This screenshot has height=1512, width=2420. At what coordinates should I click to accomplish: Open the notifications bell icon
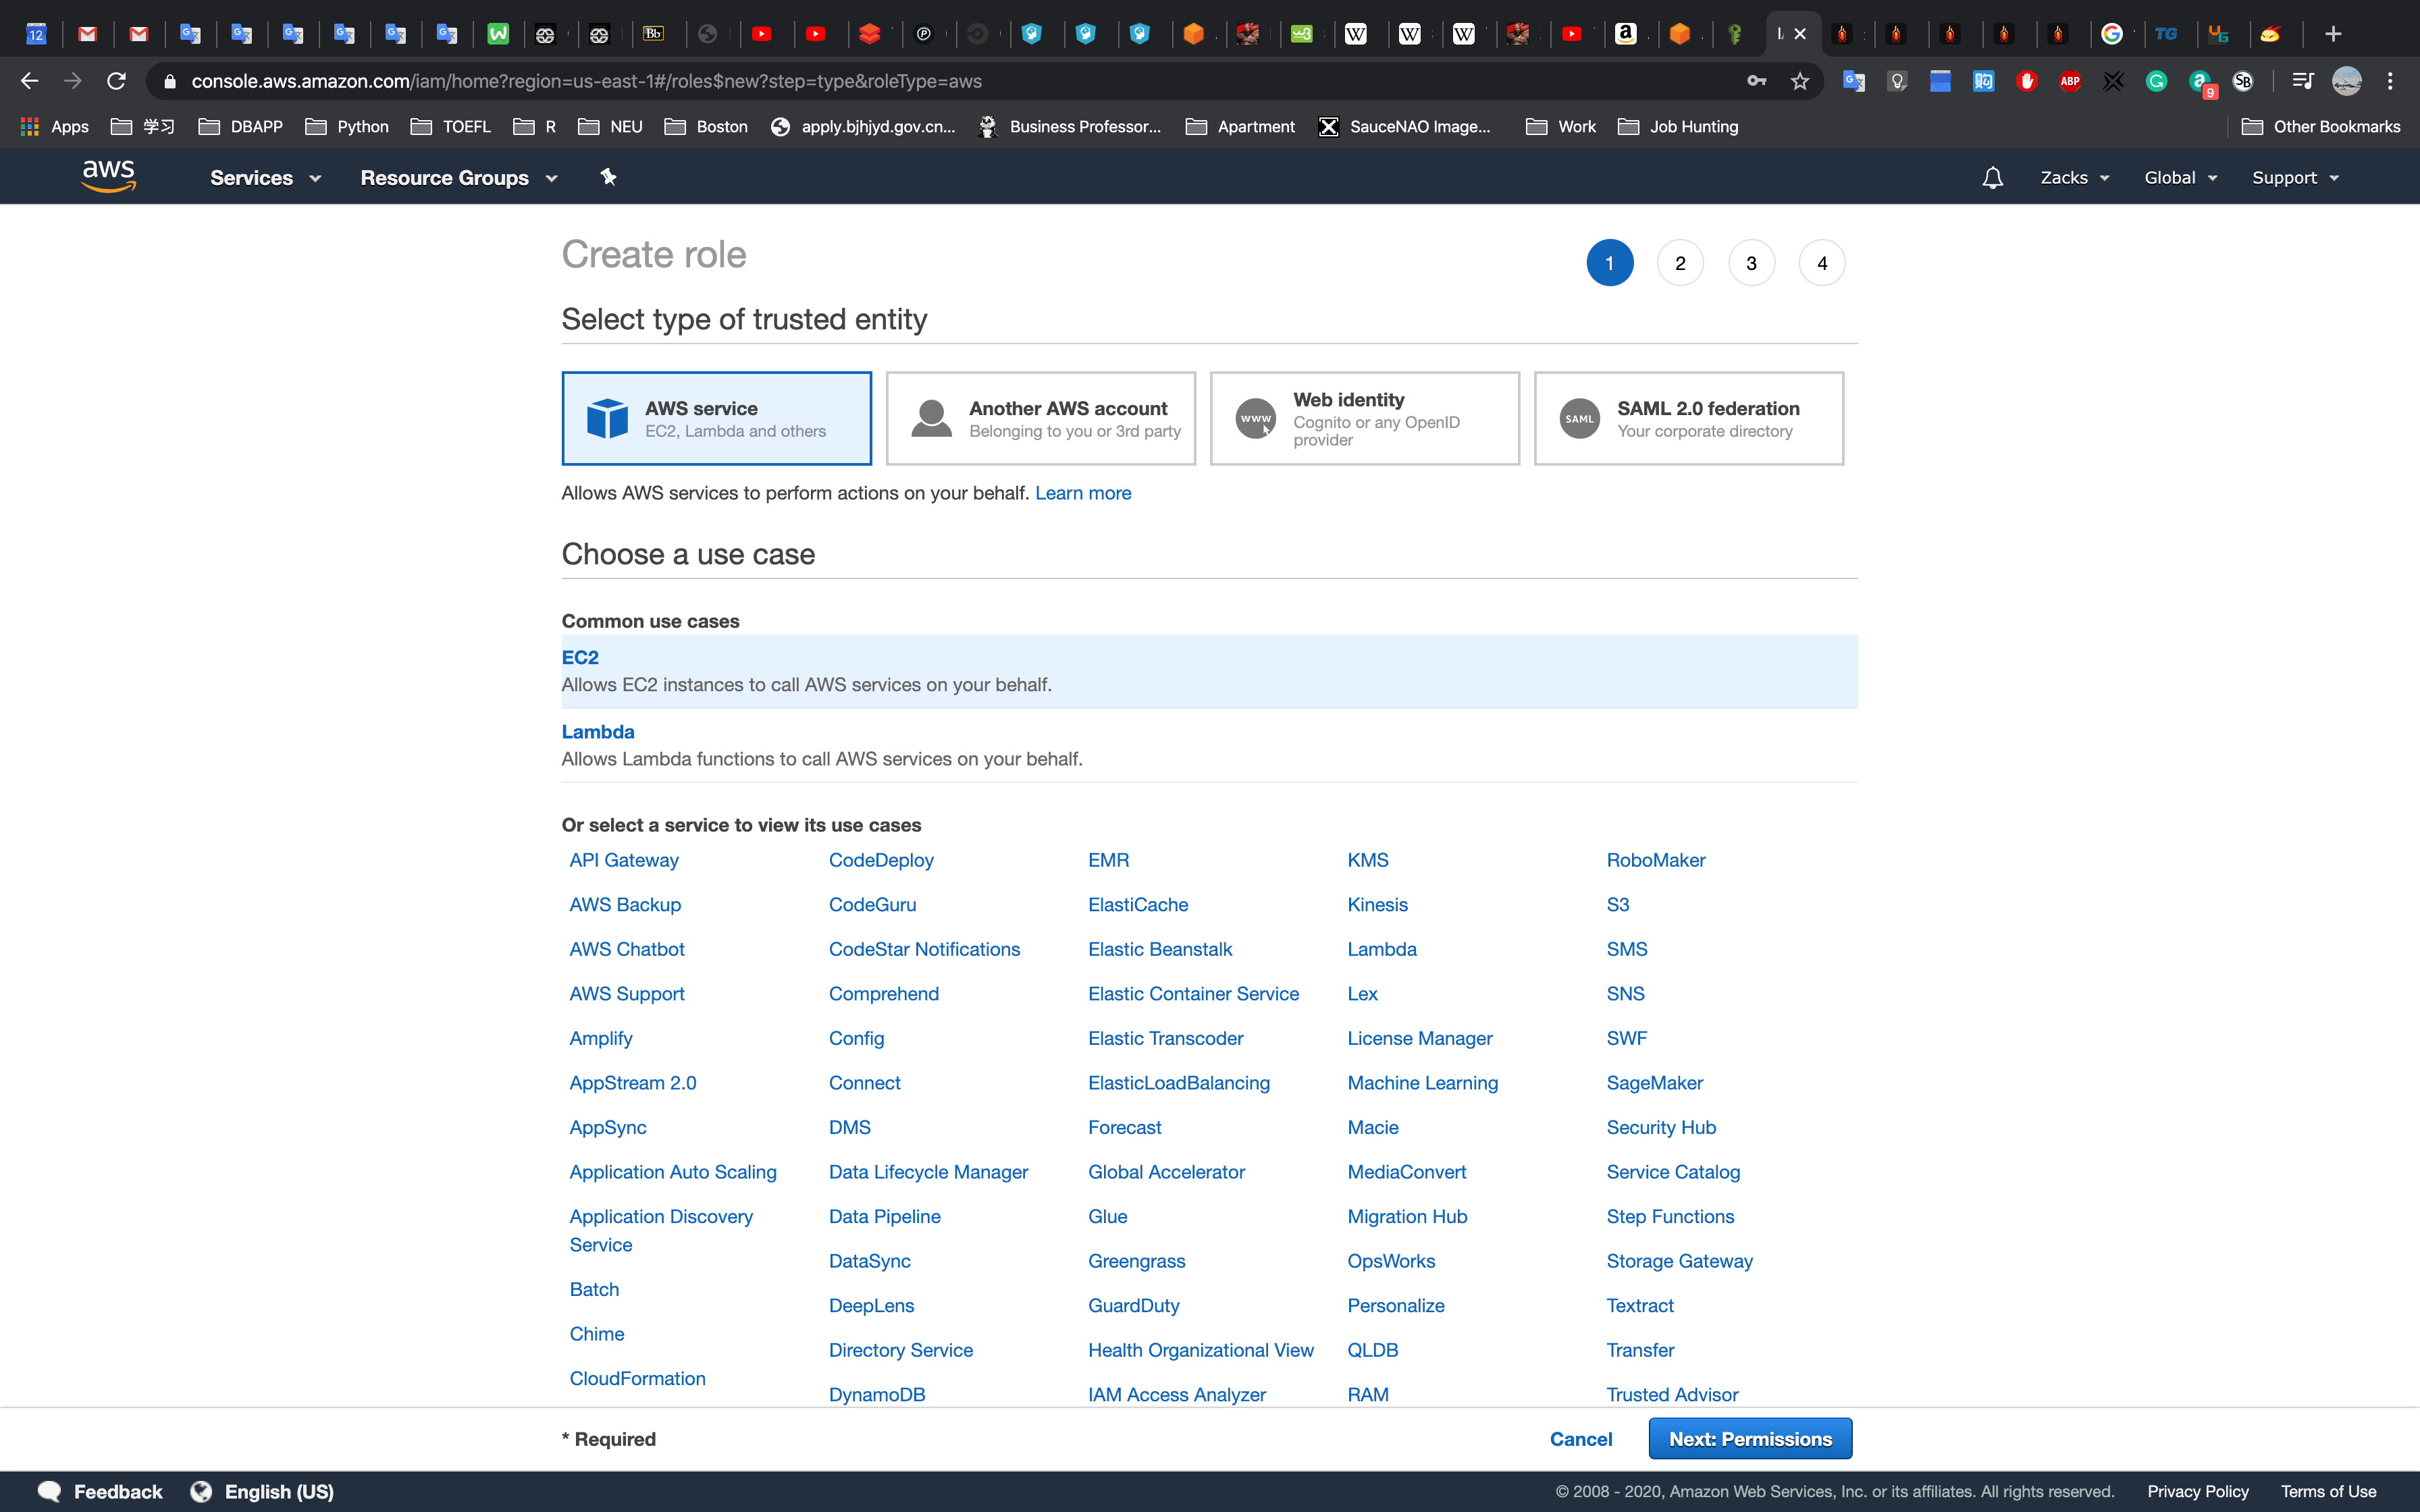[1992, 178]
